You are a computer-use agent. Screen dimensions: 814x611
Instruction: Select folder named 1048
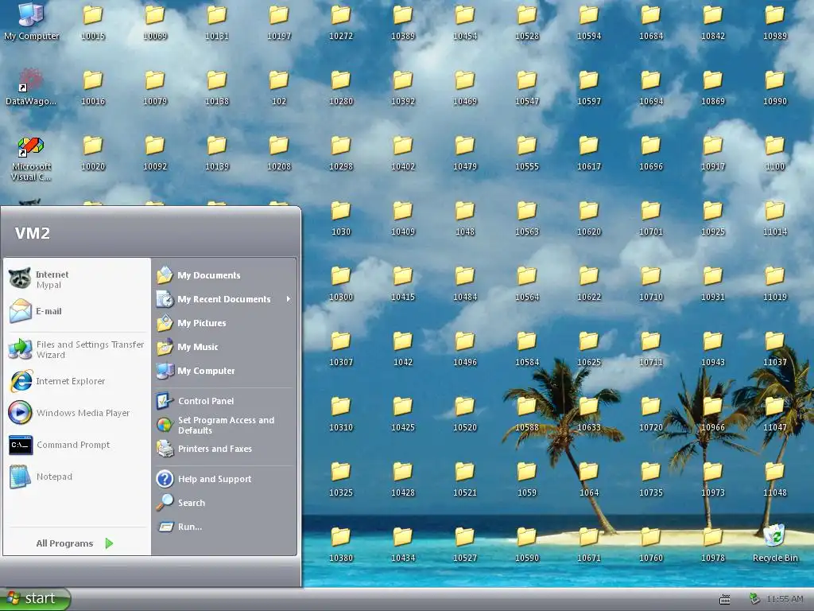point(464,218)
